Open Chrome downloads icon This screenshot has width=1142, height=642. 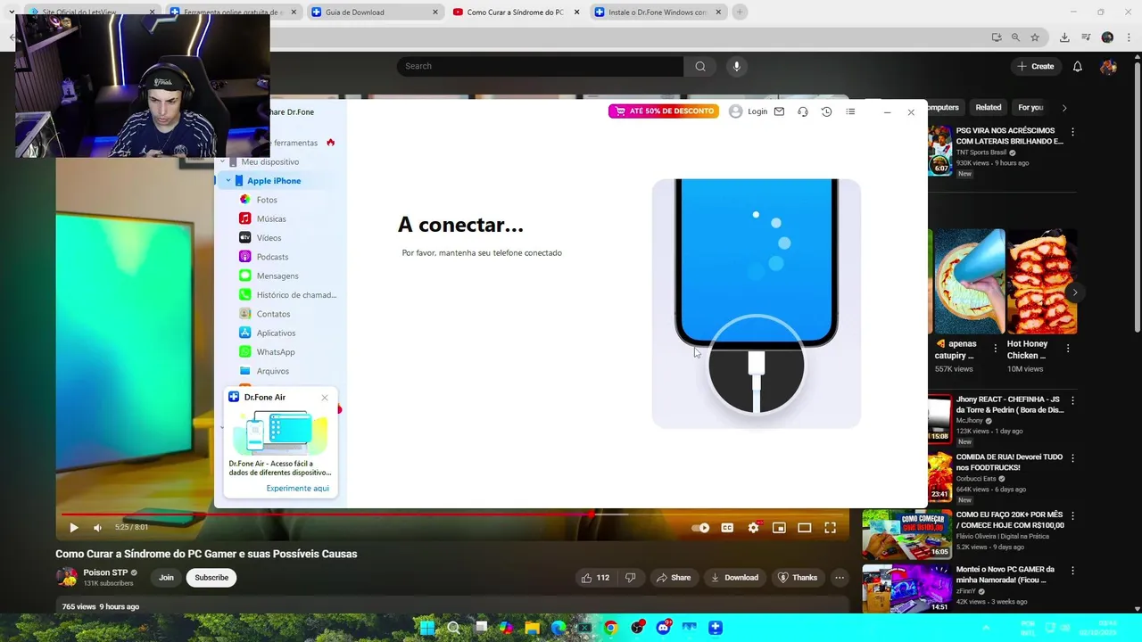[x=1064, y=37]
